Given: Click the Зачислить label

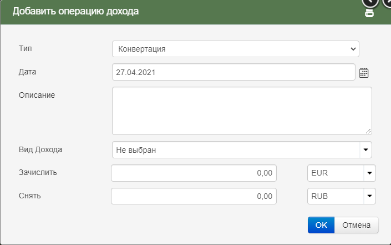Looking at the screenshot, I should point(38,173).
